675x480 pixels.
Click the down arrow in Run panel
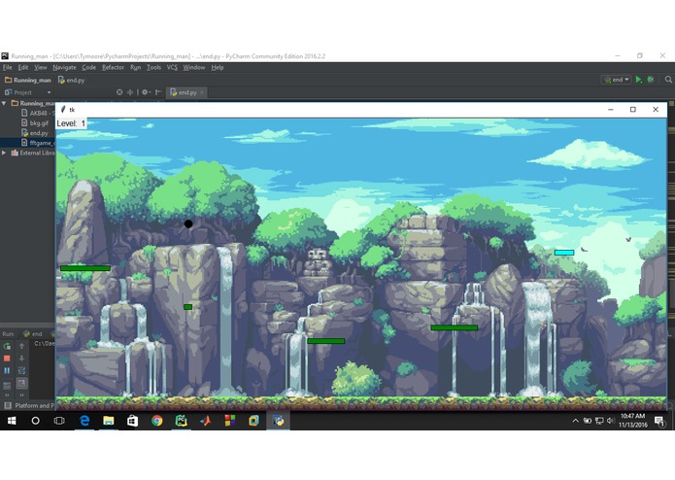[21, 359]
